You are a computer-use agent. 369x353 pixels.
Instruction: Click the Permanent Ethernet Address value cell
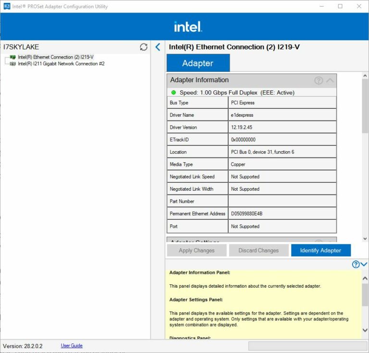[282, 214]
